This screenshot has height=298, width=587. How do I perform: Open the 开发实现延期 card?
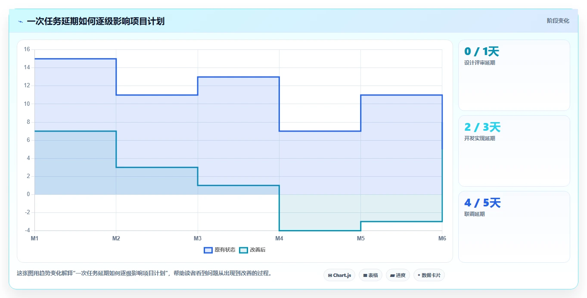pos(514,151)
